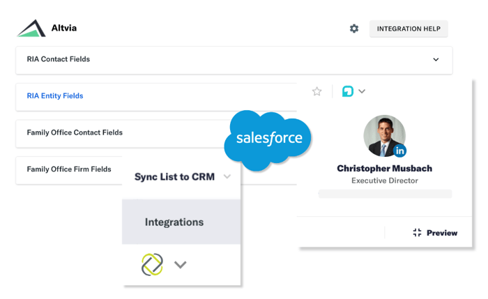Image resolution: width=488 pixels, height=299 pixels.
Task: Open the LinkedIn badge on the photo
Action: click(400, 151)
